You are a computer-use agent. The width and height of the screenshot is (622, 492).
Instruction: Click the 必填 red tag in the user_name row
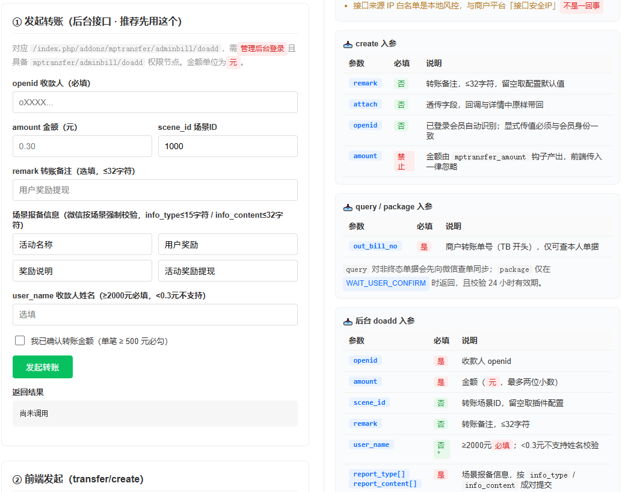pos(502,446)
